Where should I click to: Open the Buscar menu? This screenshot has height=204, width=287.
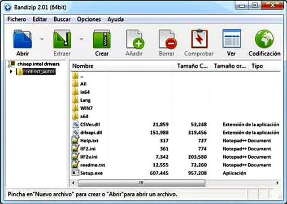[62, 19]
